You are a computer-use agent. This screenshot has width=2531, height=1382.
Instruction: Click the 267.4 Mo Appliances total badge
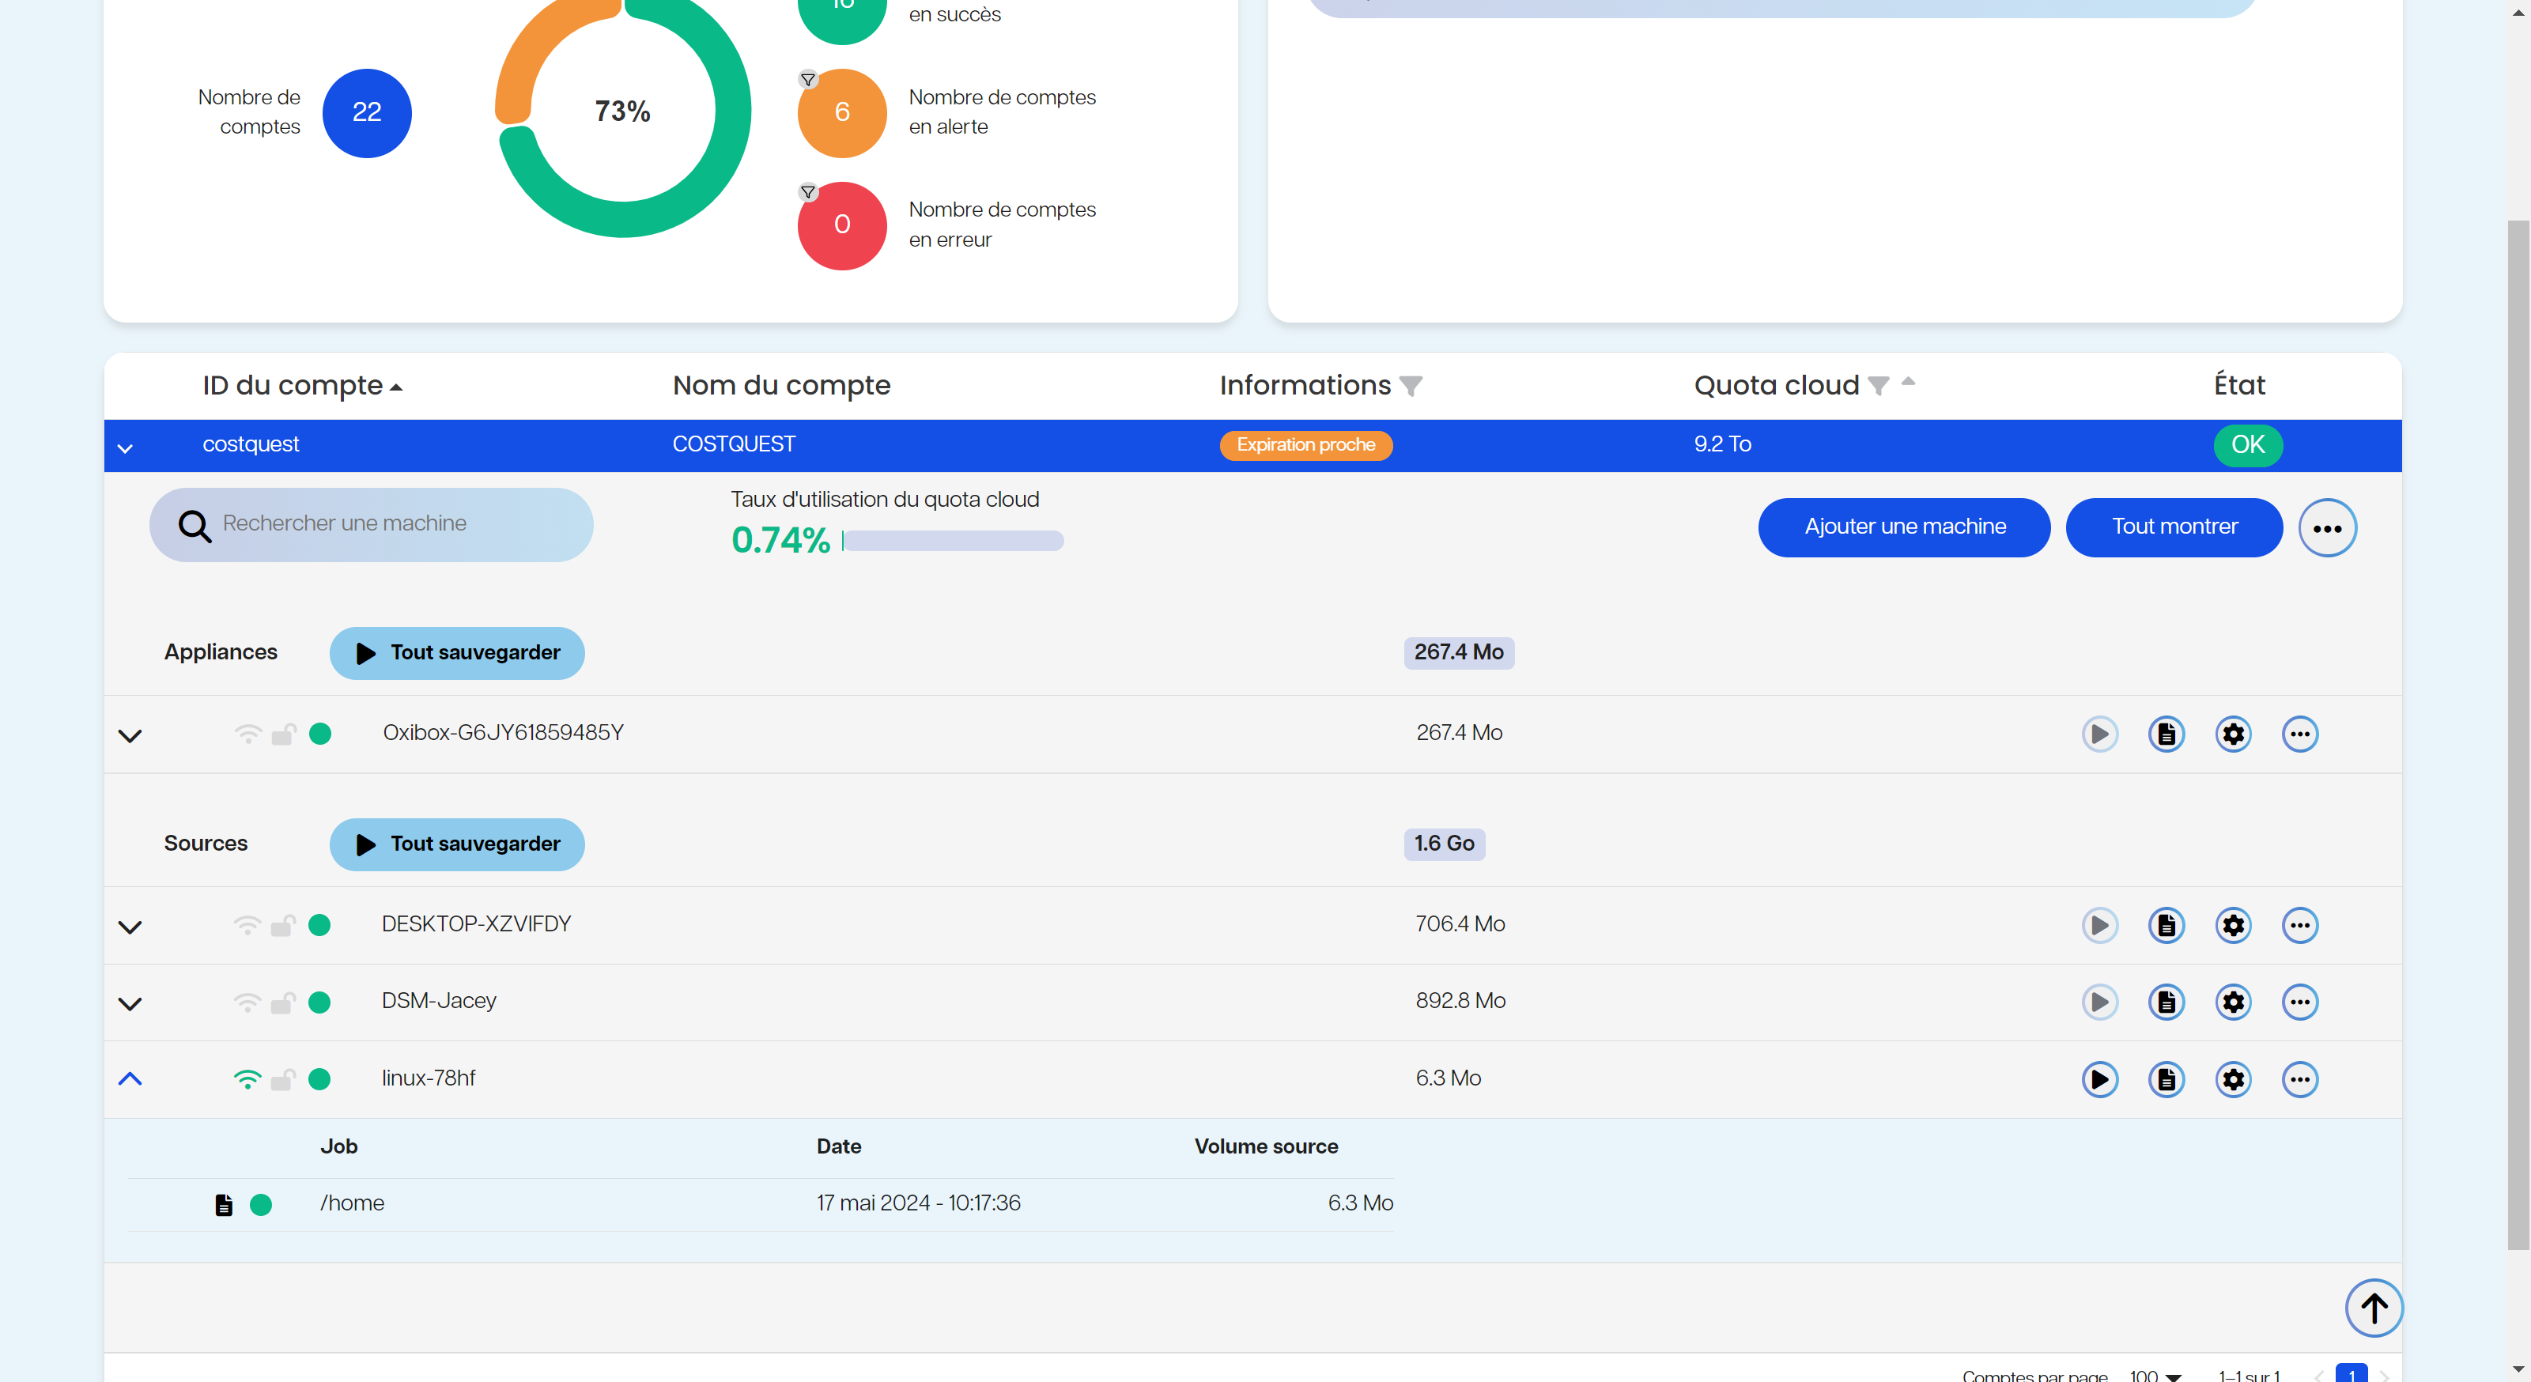tap(1459, 653)
